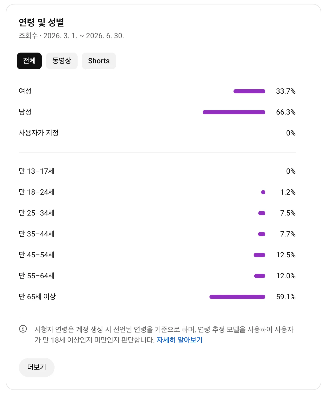Screen dimensions: 327x396
Task: Switch to the 동영상 tab
Action: [62, 61]
